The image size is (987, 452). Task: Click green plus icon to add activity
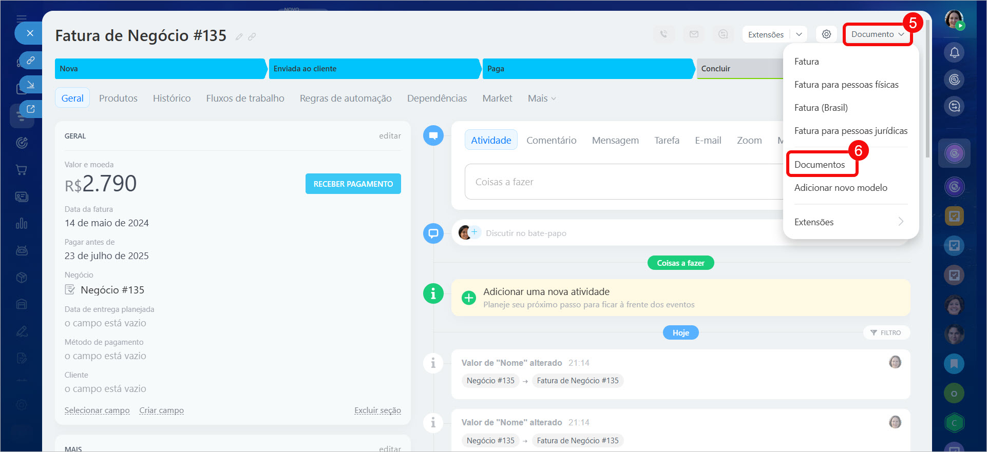[469, 298]
